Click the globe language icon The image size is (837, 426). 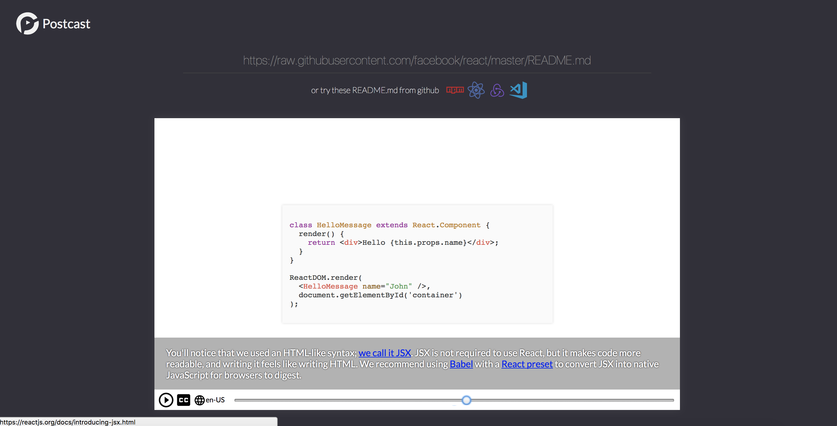199,400
